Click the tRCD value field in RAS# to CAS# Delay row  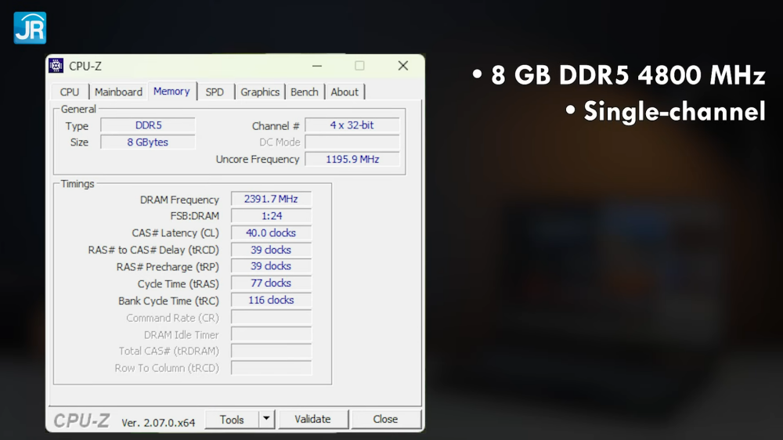pyautogui.click(x=271, y=250)
